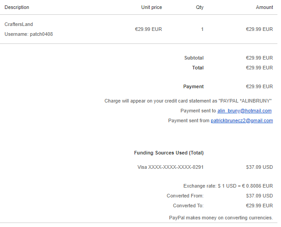The width and height of the screenshot is (281, 227).
Task: Click the bold Total label
Action: pos(198,68)
